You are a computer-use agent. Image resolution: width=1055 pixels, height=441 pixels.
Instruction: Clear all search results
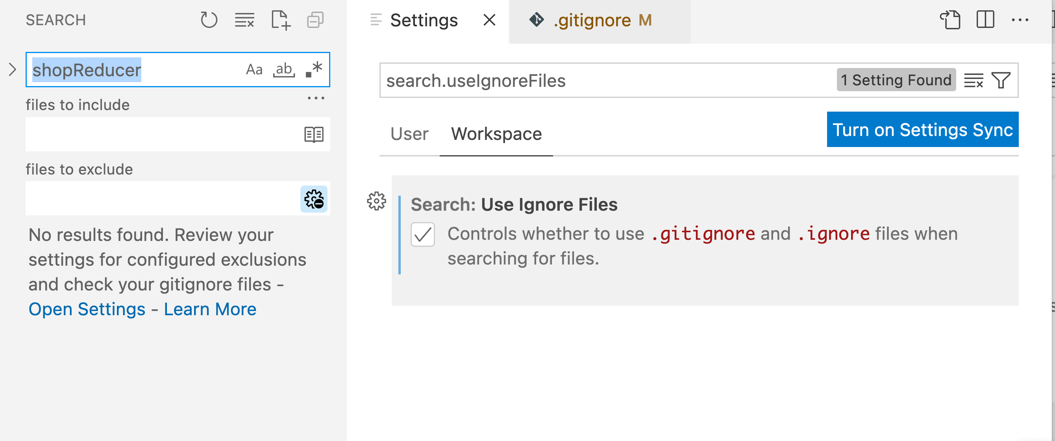pos(244,20)
